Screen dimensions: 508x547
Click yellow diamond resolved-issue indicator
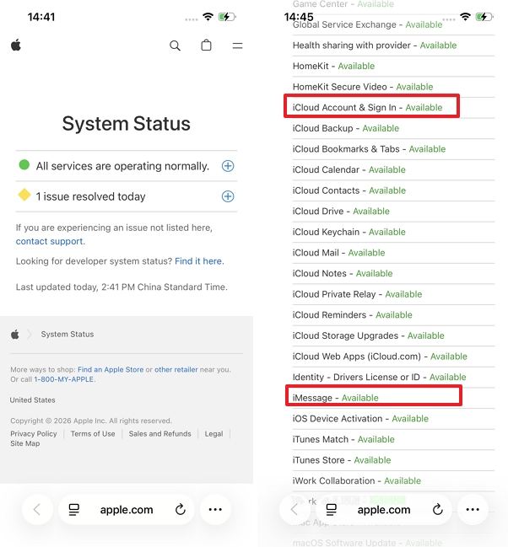tap(24, 195)
